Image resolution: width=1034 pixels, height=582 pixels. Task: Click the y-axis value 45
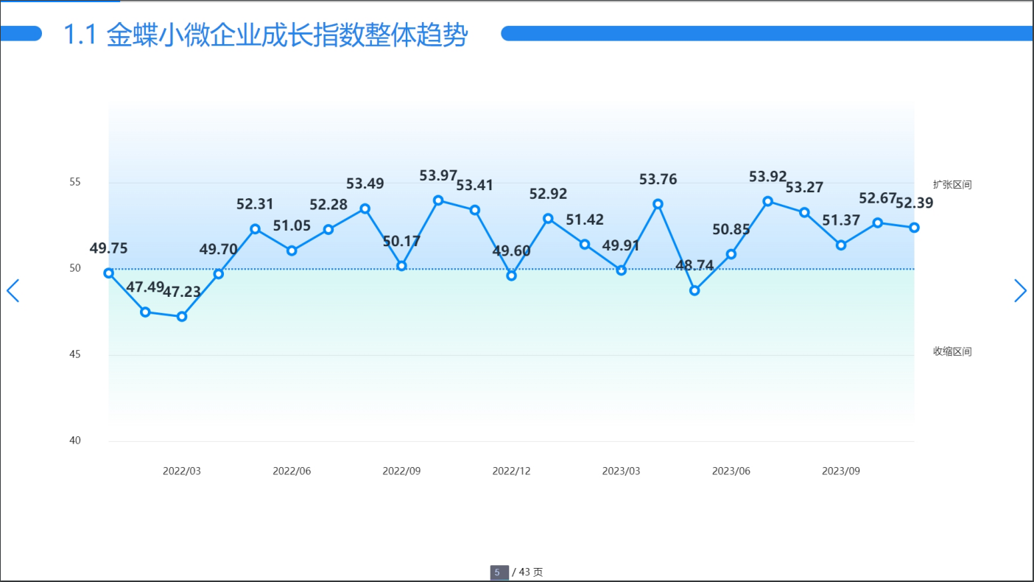tap(75, 354)
